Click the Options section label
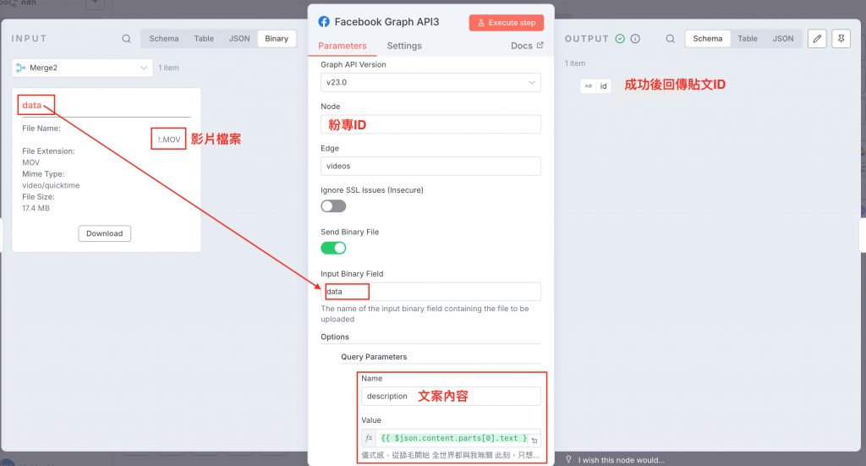The image size is (866, 466). pyautogui.click(x=335, y=337)
